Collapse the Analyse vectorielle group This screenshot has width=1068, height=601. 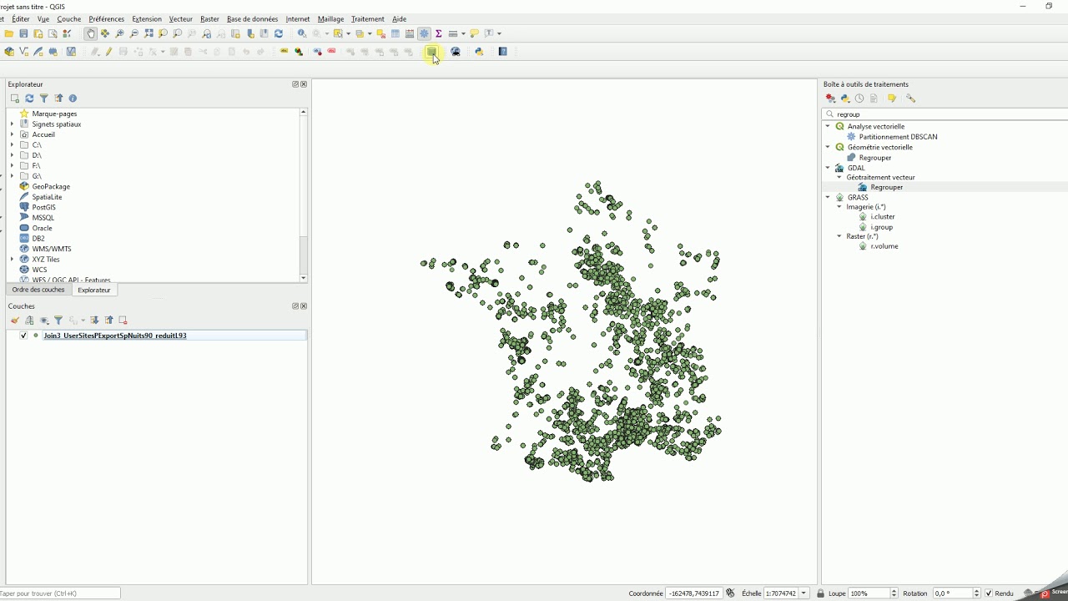click(x=828, y=127)
